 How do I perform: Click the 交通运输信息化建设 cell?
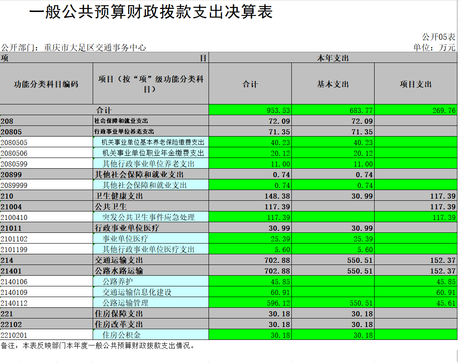(x=151, y=292)
